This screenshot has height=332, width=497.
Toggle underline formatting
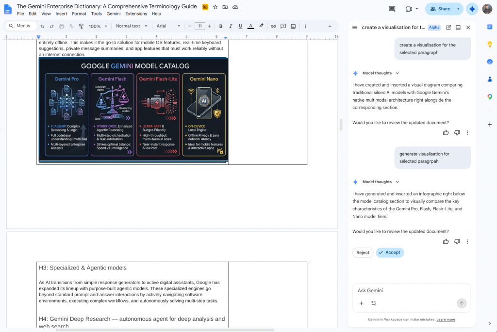[240, 26]
